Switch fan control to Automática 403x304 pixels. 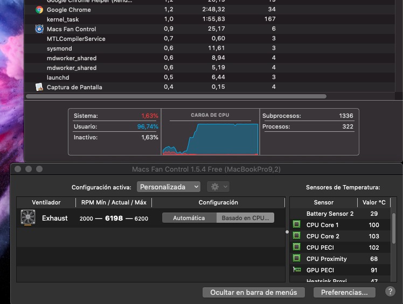189,218
